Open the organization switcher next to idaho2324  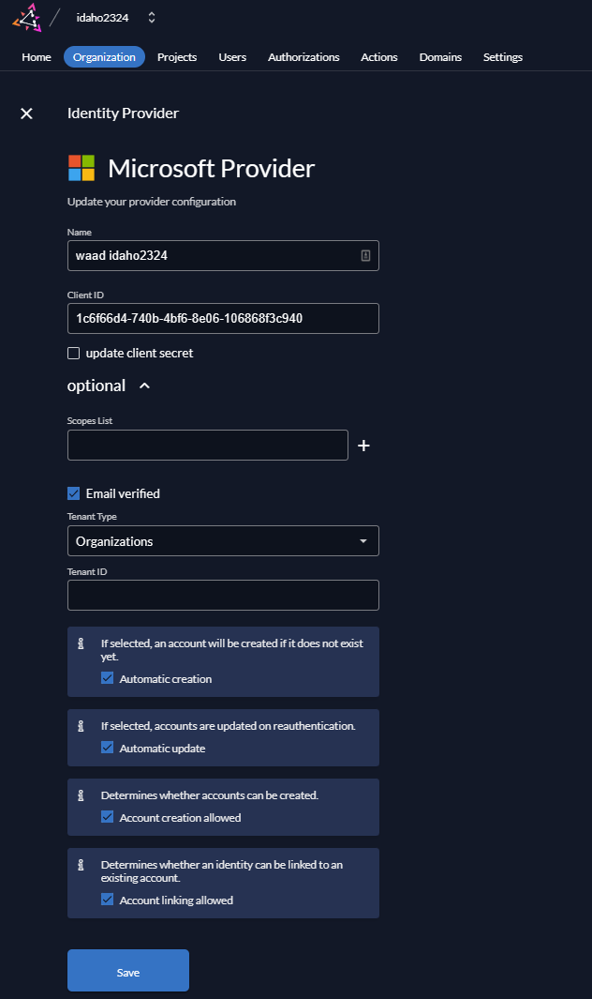151,17
